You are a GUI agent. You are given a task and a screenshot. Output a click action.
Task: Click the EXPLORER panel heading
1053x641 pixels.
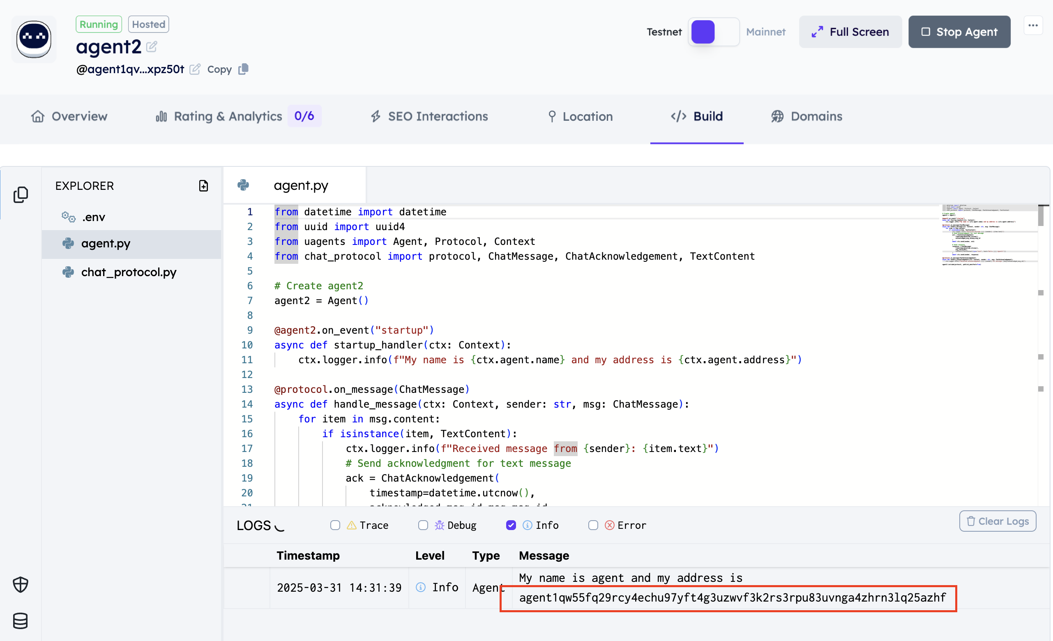tap(85, 186)
